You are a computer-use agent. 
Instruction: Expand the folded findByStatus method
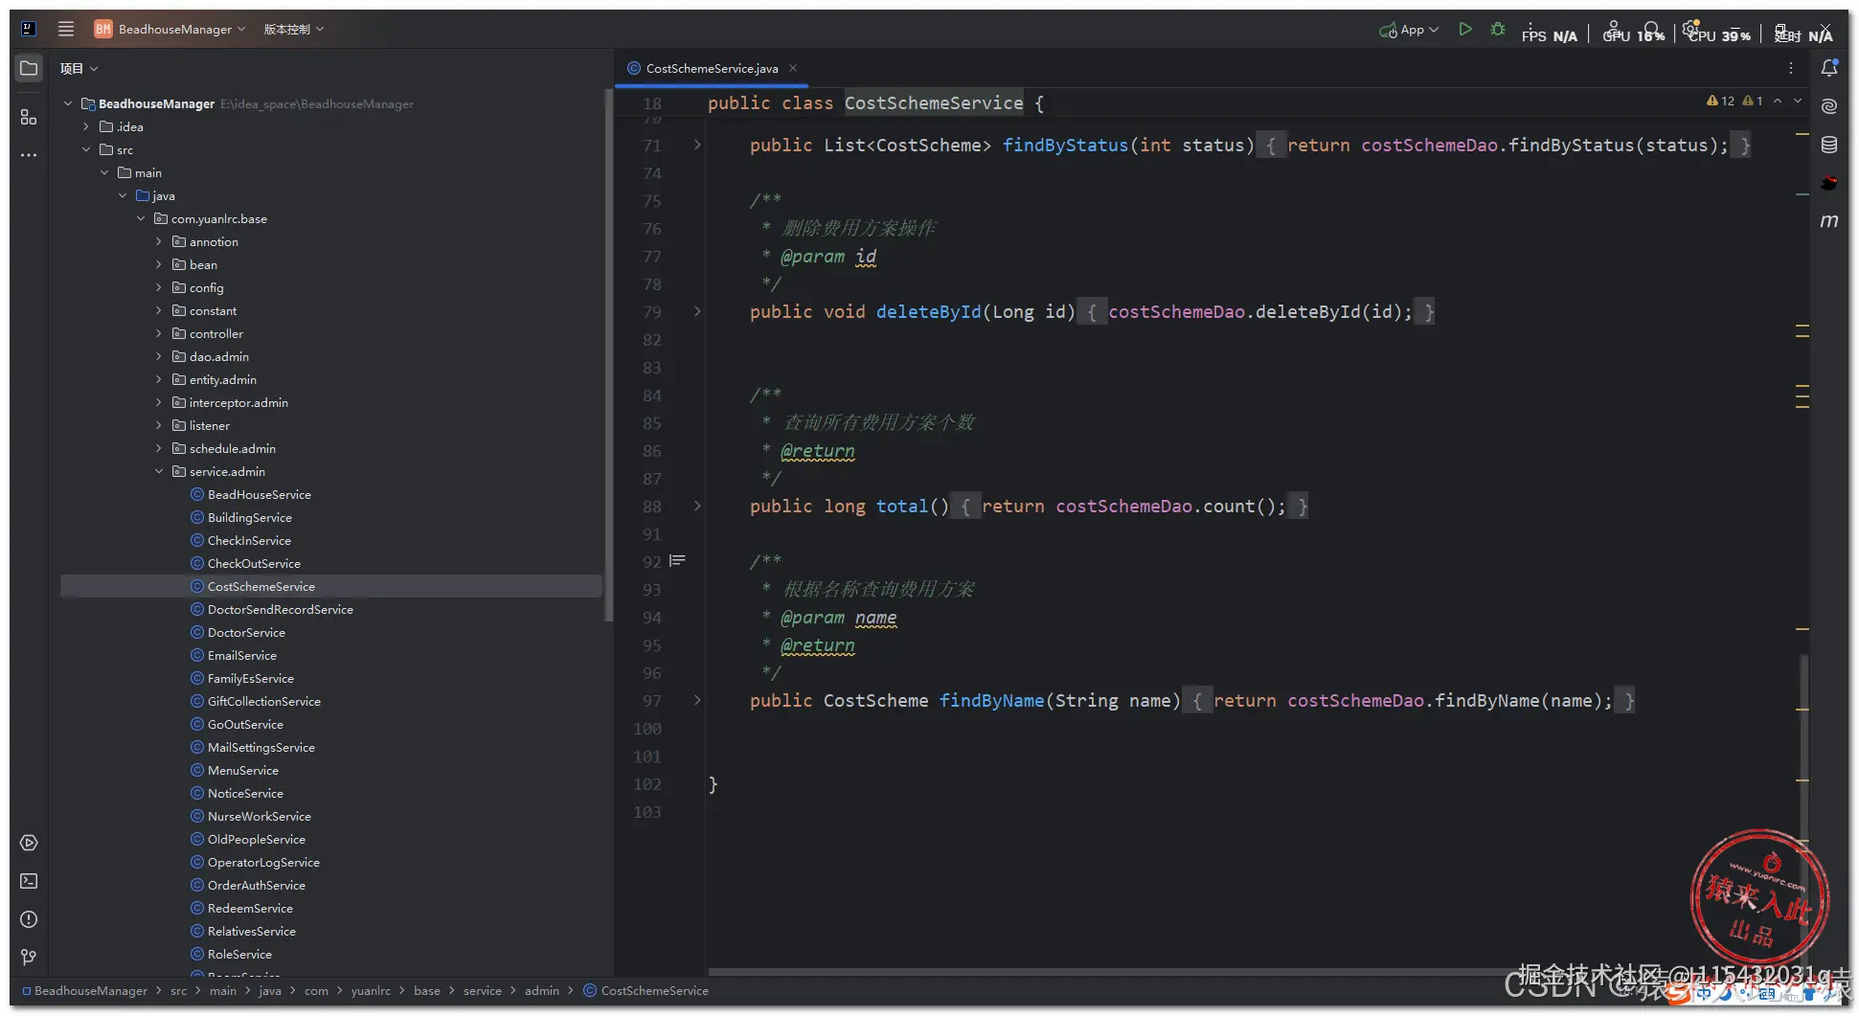[x=697, y=145]
